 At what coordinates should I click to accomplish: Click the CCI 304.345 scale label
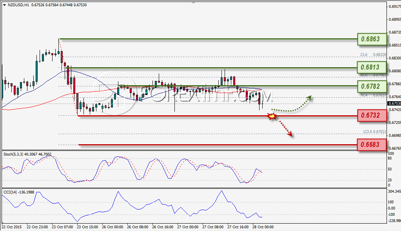[x=394, y=191]
